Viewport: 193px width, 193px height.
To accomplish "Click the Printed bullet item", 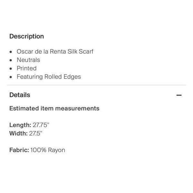I will [x=27, y=68].
